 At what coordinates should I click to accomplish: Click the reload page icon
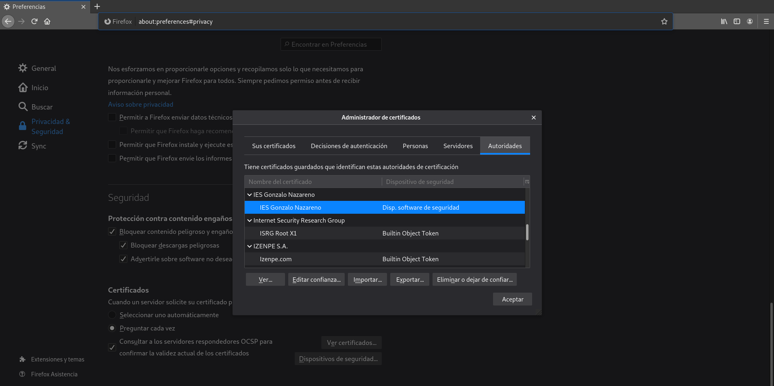(34, 21)
